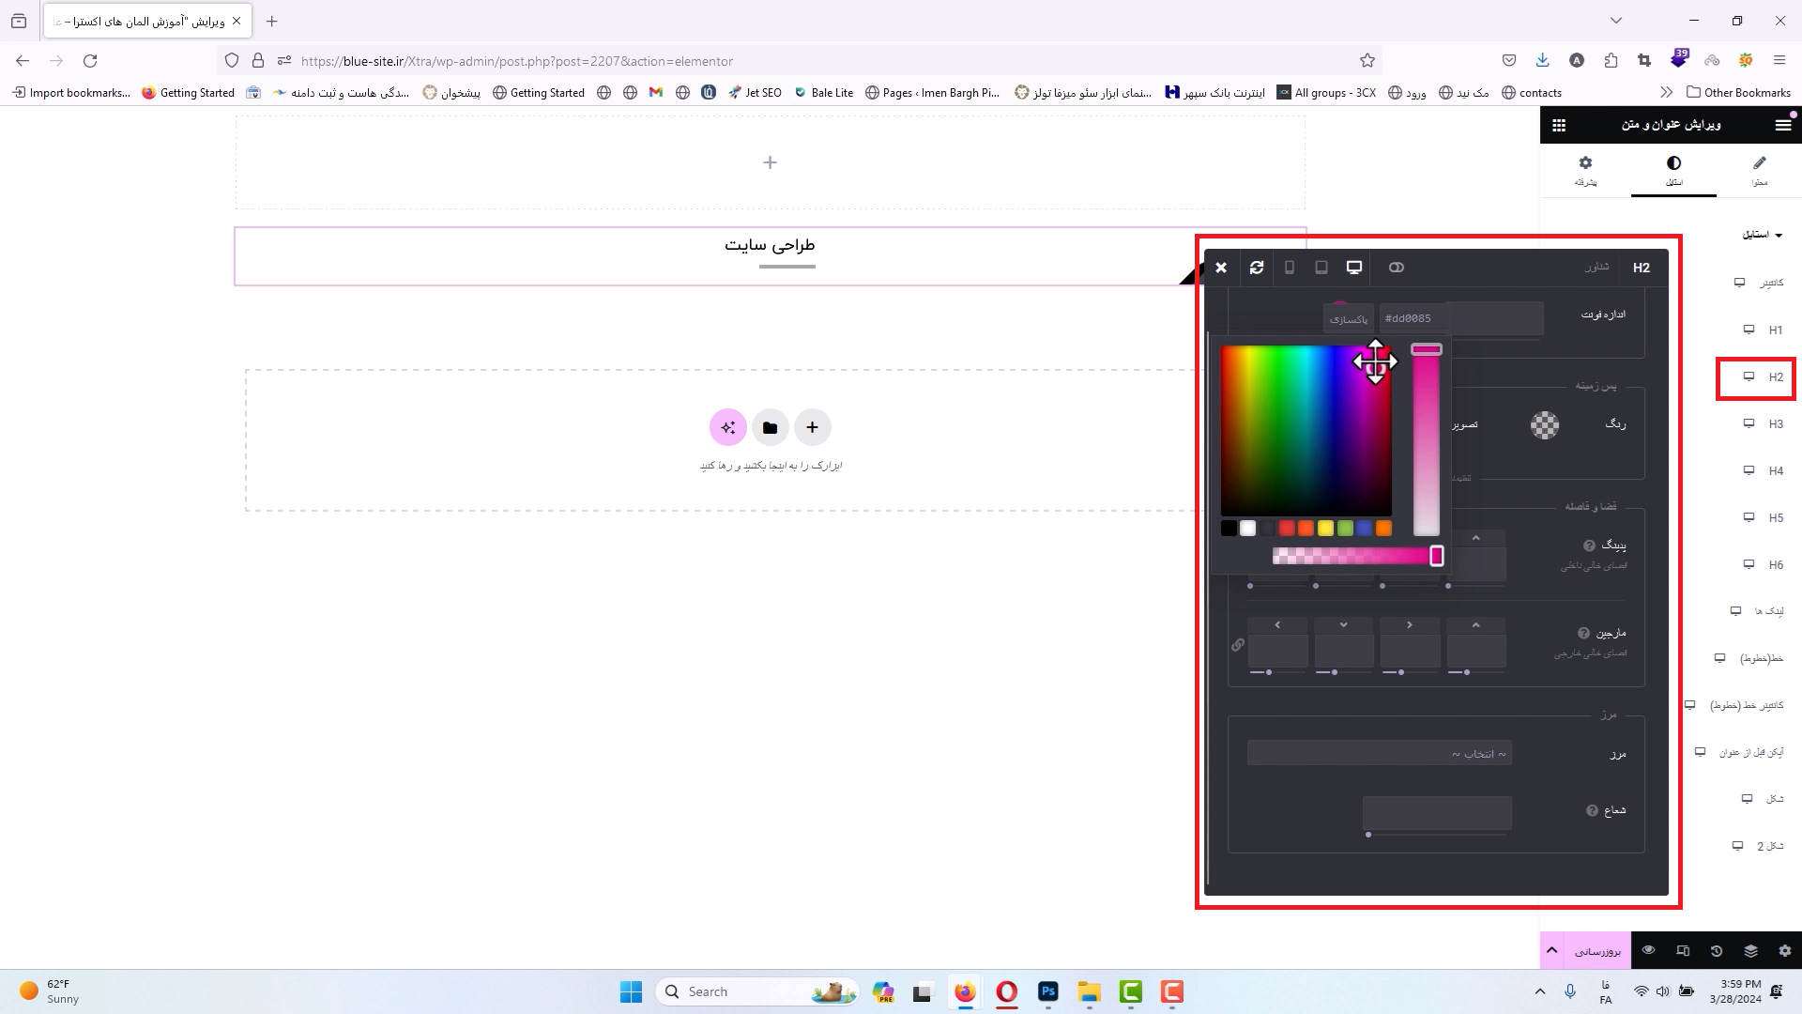Toggle the margin link values icon
Image resolution: width=1802 pixels, height=1014 pixels.
1238,645
